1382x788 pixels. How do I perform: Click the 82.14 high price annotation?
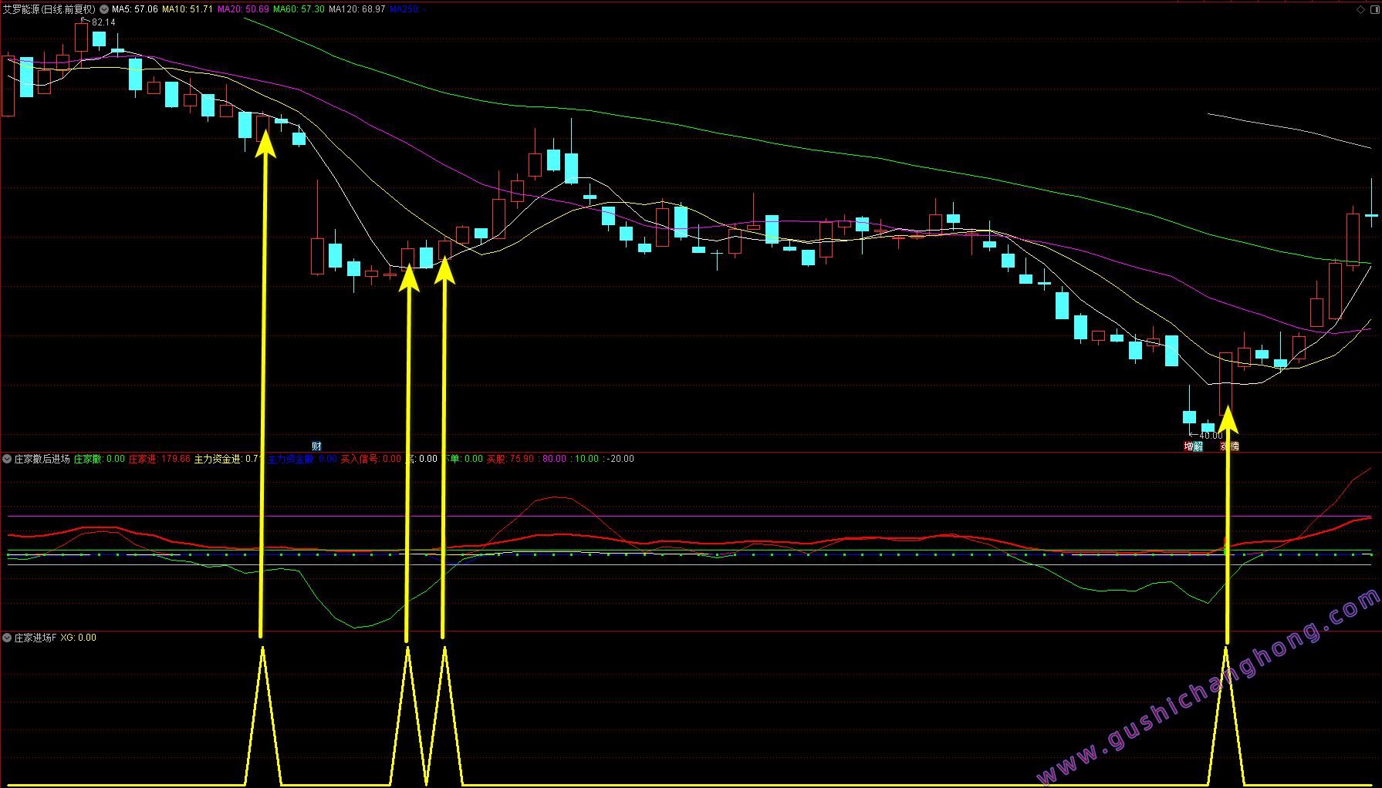pyautogui.click(x=103, y=22)
